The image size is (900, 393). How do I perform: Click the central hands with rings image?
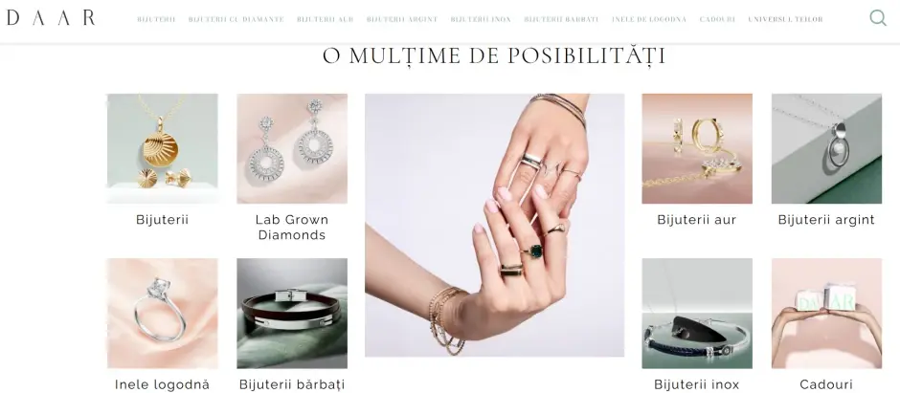coord(494,225)
